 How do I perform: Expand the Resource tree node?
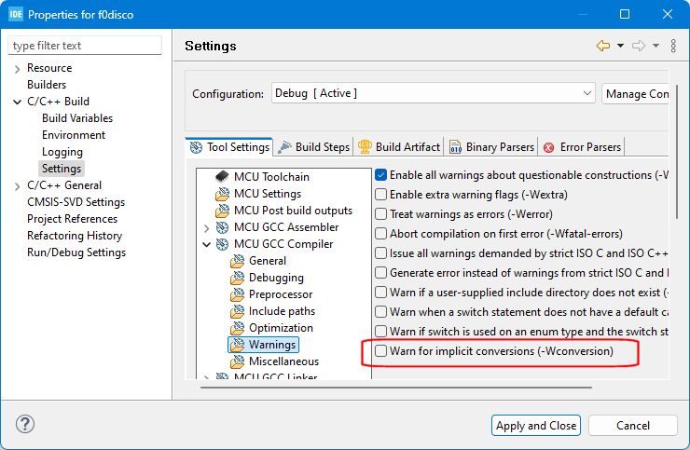tap(17, 68)
